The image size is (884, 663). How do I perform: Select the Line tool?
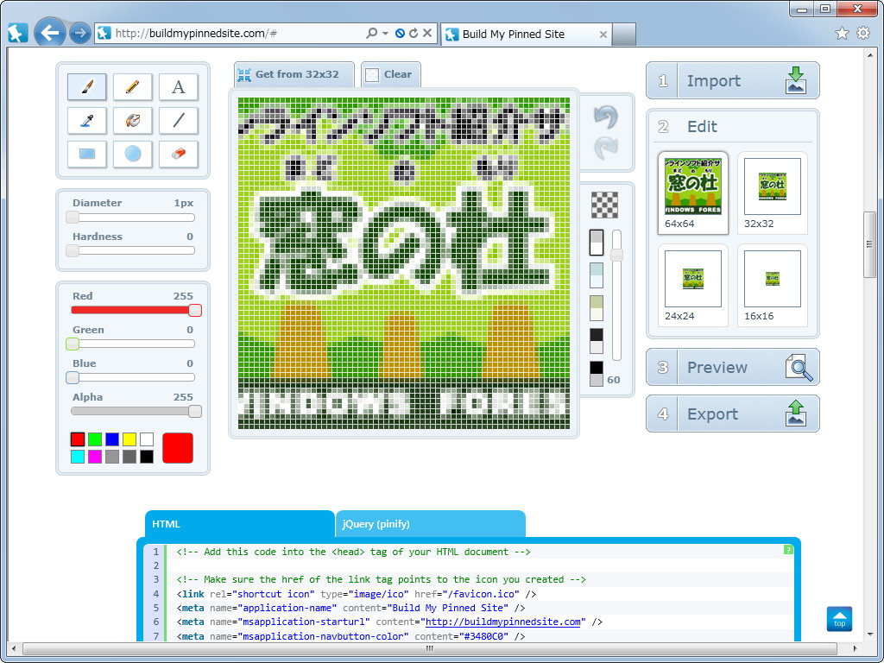(x=178, y=120)
